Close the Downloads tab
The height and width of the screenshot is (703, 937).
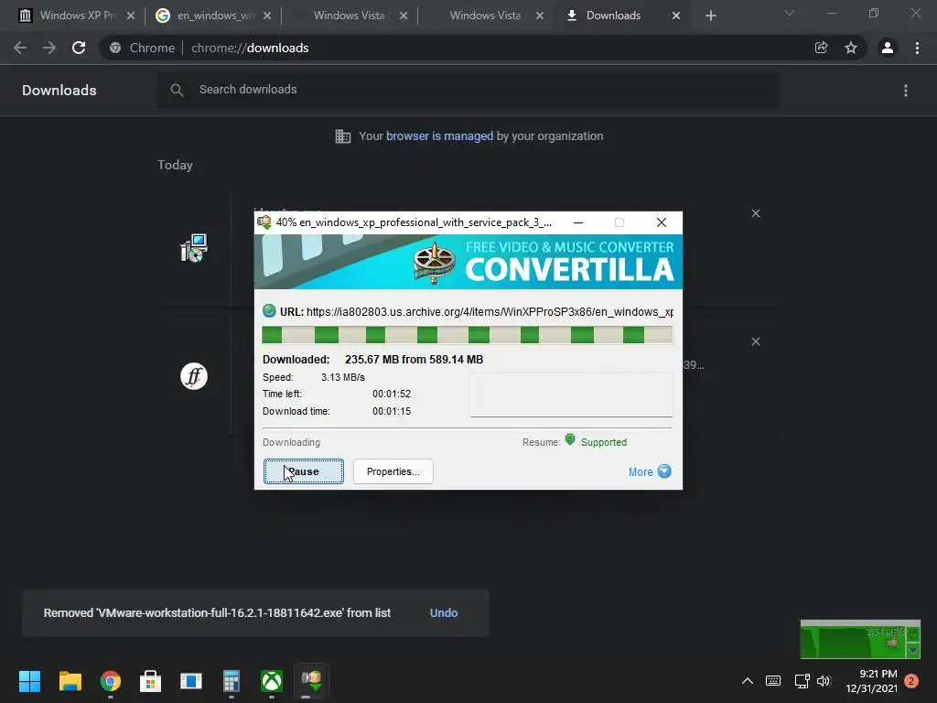pyautogui.click(x=676, y=16)
